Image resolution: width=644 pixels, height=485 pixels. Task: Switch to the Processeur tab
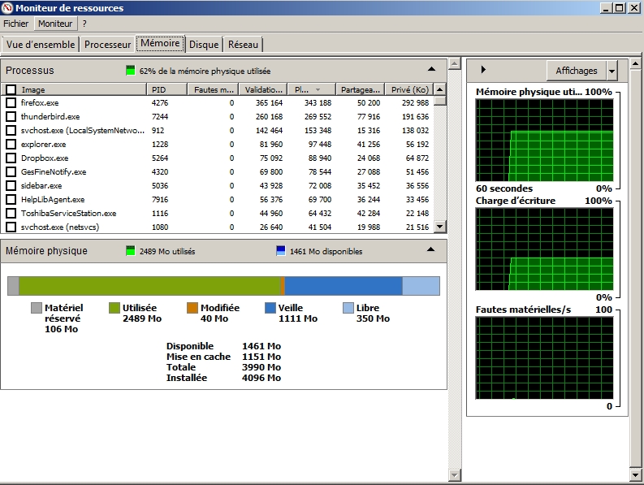107,45
